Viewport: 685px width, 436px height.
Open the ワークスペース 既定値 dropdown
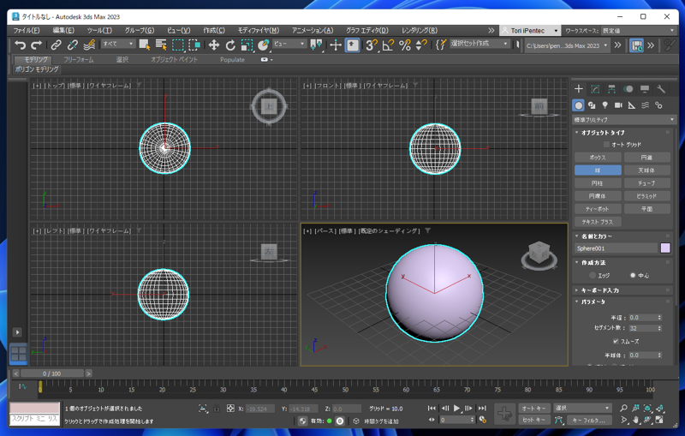pos(638,31)
